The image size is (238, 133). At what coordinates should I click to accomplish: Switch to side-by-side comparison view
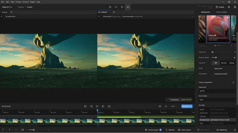[x=128, y=7]
